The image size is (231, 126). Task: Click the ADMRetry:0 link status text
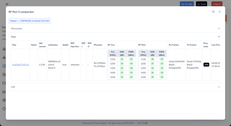click(54, 61)
